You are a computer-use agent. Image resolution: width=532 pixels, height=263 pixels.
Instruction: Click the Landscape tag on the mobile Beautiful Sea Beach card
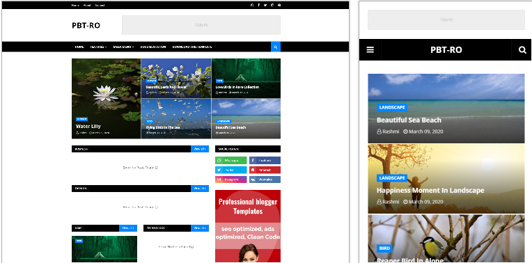[x=392, y=107]
